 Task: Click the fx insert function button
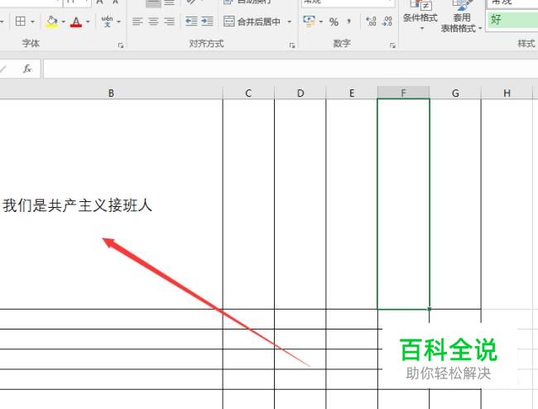click(27, 69)
